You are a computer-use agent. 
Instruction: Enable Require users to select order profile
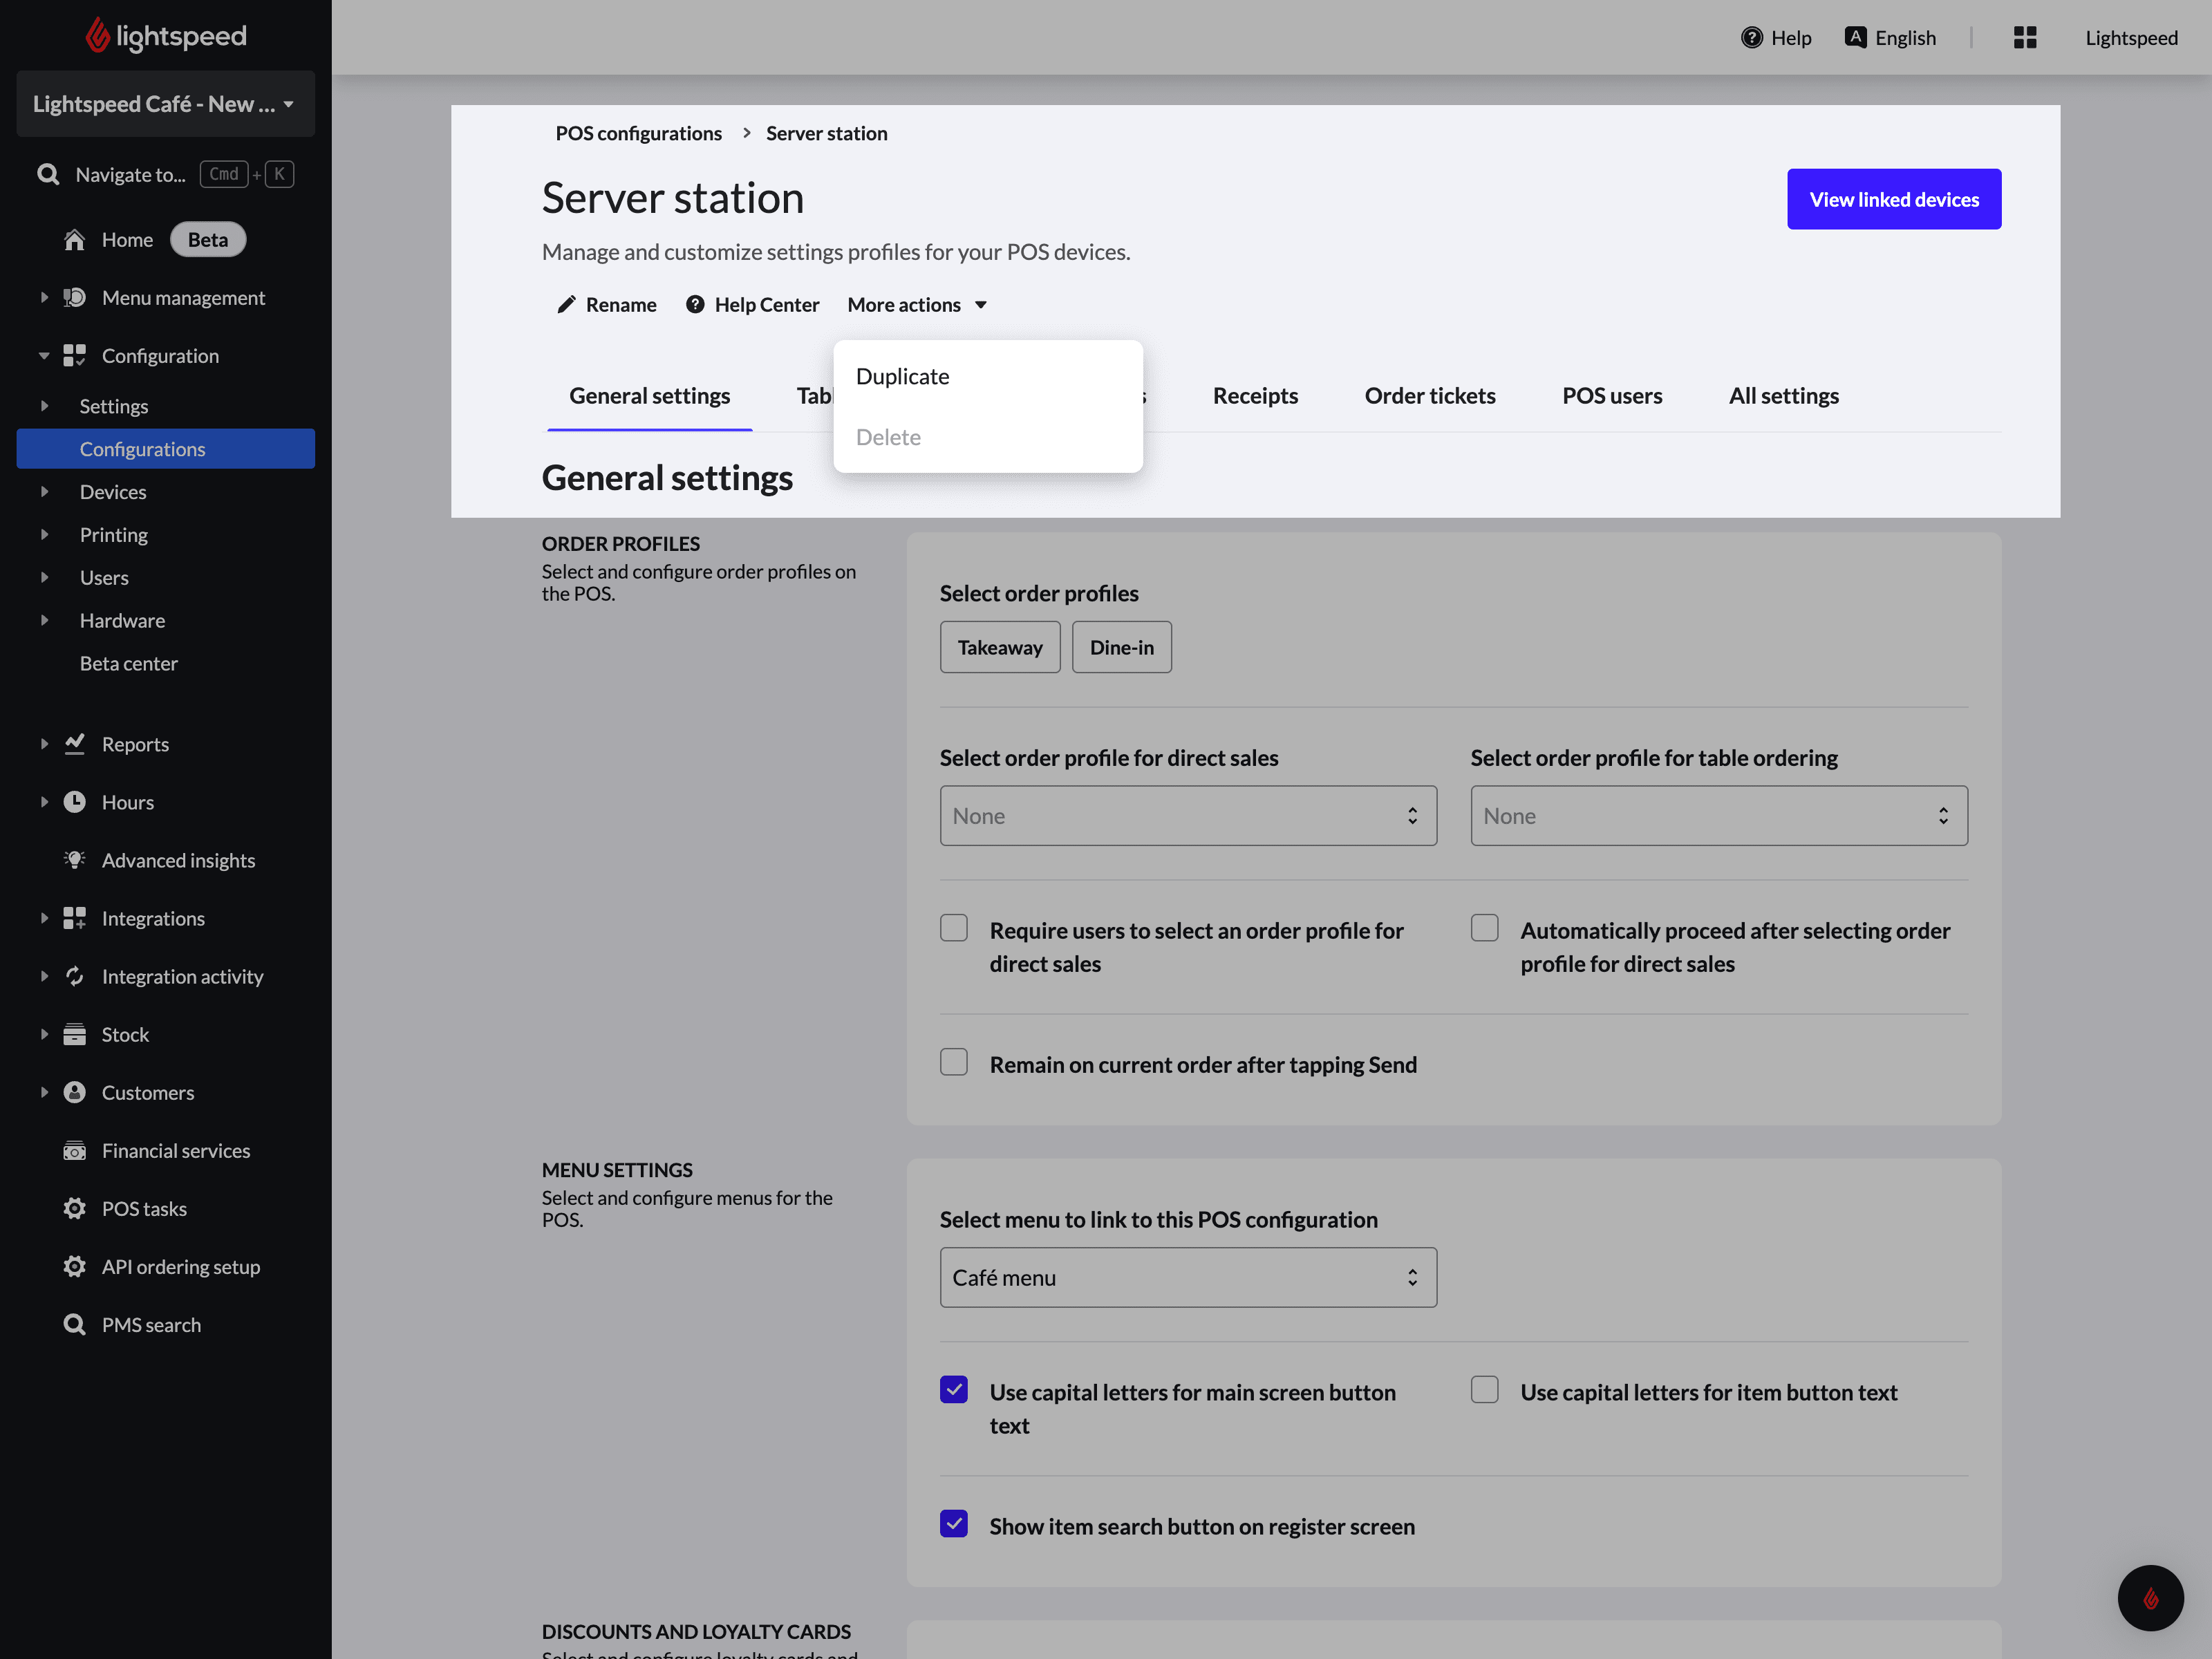coord(954,929)
